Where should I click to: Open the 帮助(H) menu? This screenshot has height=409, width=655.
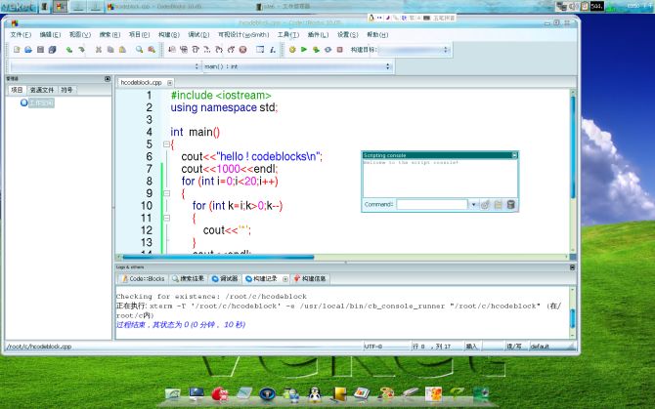[377, 34]
